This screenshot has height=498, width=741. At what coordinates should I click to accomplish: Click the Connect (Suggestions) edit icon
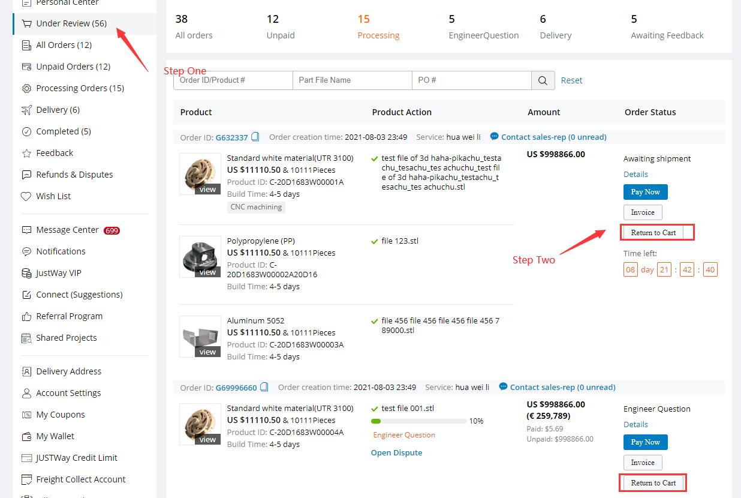(26, 295)
